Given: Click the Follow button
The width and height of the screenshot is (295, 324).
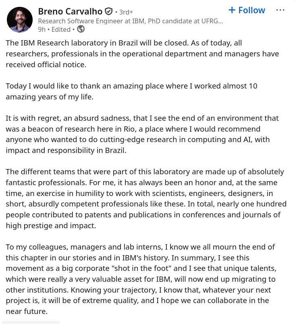Looking at the screenshot, I should 251,10.
